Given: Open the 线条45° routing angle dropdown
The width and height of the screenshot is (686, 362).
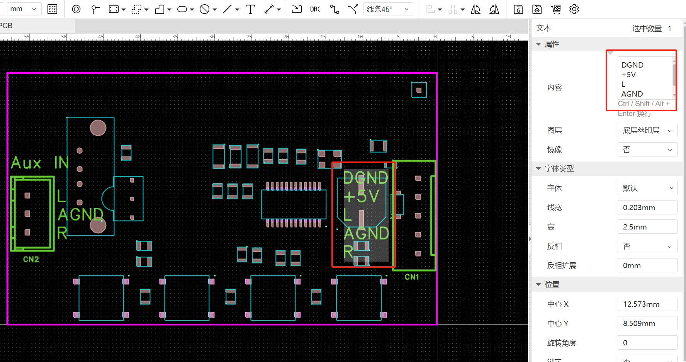Looking at the screenshot, I should (x=388, y=9).
